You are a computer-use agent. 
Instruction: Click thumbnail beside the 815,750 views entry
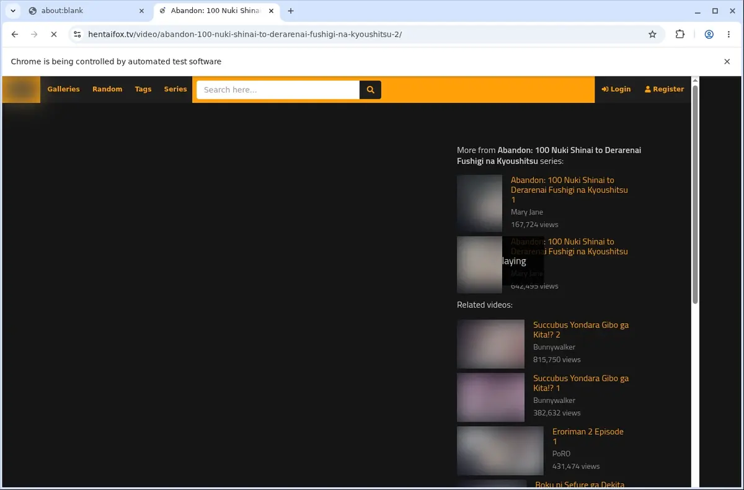click(x=490, y=344)
